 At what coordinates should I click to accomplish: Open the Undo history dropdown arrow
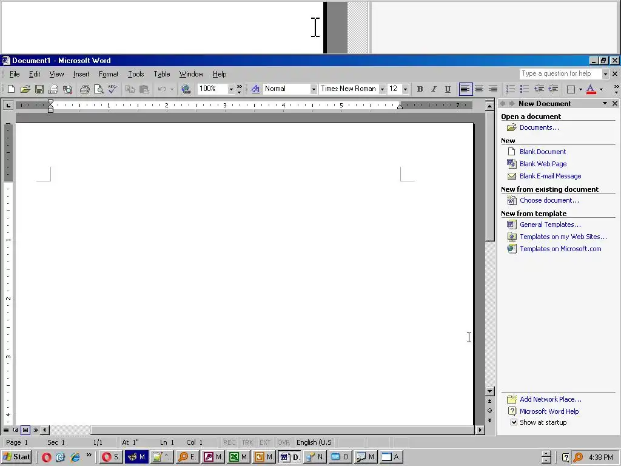coord(172,89)
